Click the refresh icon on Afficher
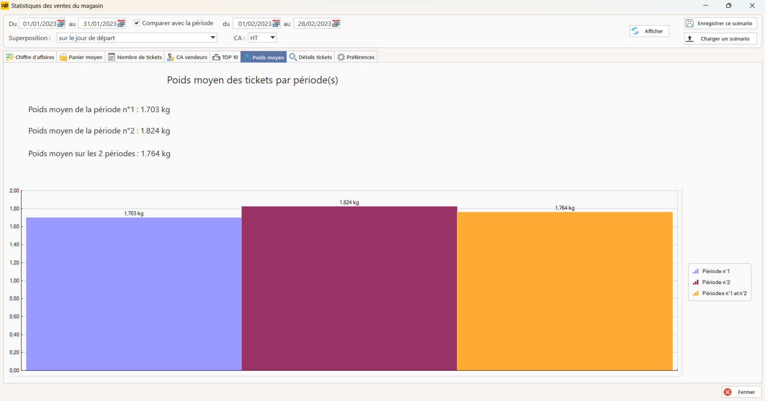 pos(636,31)
